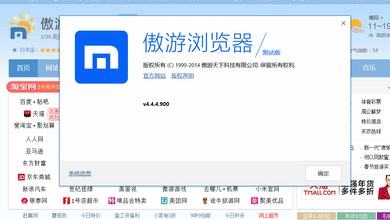Click the 聚美优品 美 icon
Viewport: 390px width, 220px height.
click(x=254, y=201)
